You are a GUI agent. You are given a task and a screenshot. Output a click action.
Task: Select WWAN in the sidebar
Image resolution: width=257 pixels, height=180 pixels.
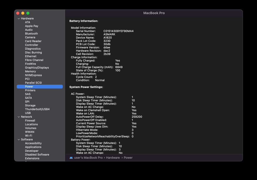pyautogui.click(x=30, y=132)
